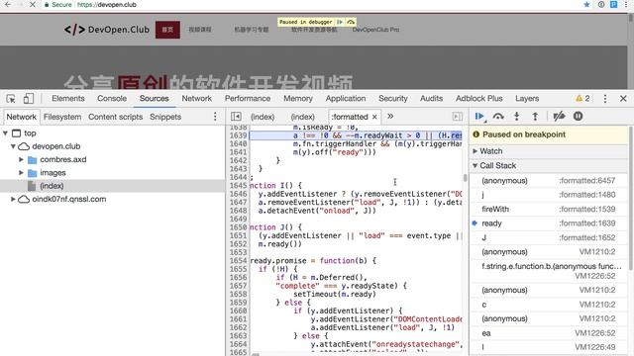Screen dimensions: 634x356
Task: Toggle pause on exceptions button
Action: pos(579,117)
